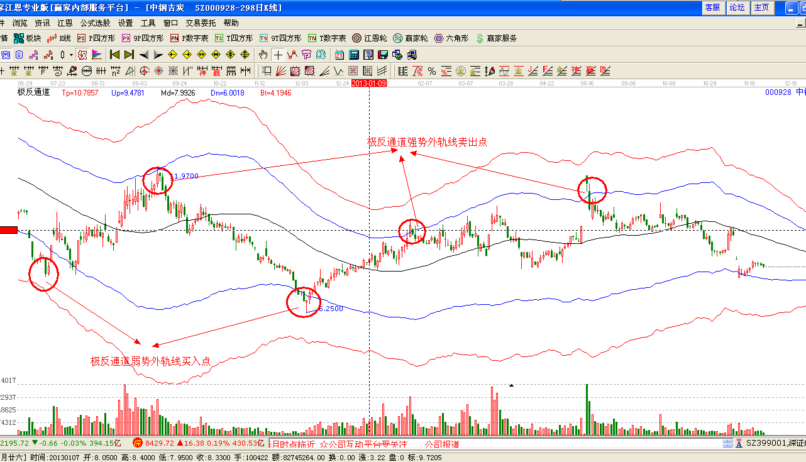Click the 客服 button
This screenshot has width=806, height=462.
click(x=712, y=8)
